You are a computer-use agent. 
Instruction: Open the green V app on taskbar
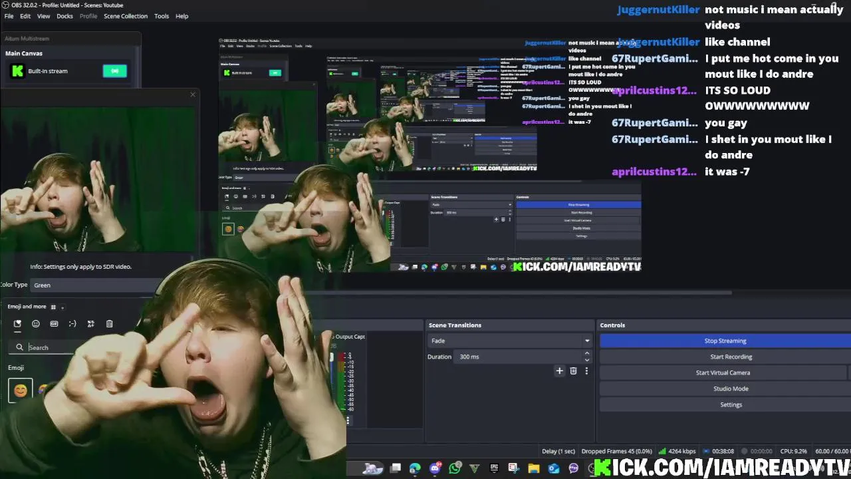[474, 468]
